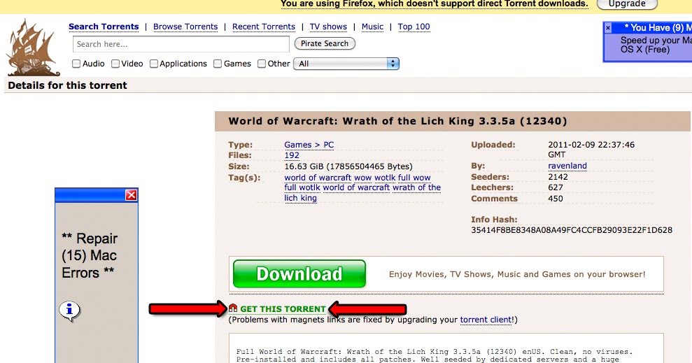Image resolution: width=692 pixels, height=363 pixels.
Task: Close the You Have (9) popup ad
Action: (x=608, y=28)
